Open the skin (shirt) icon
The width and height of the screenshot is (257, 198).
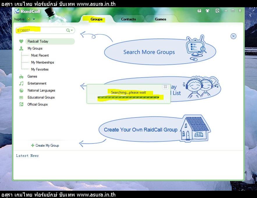[208, 11]
